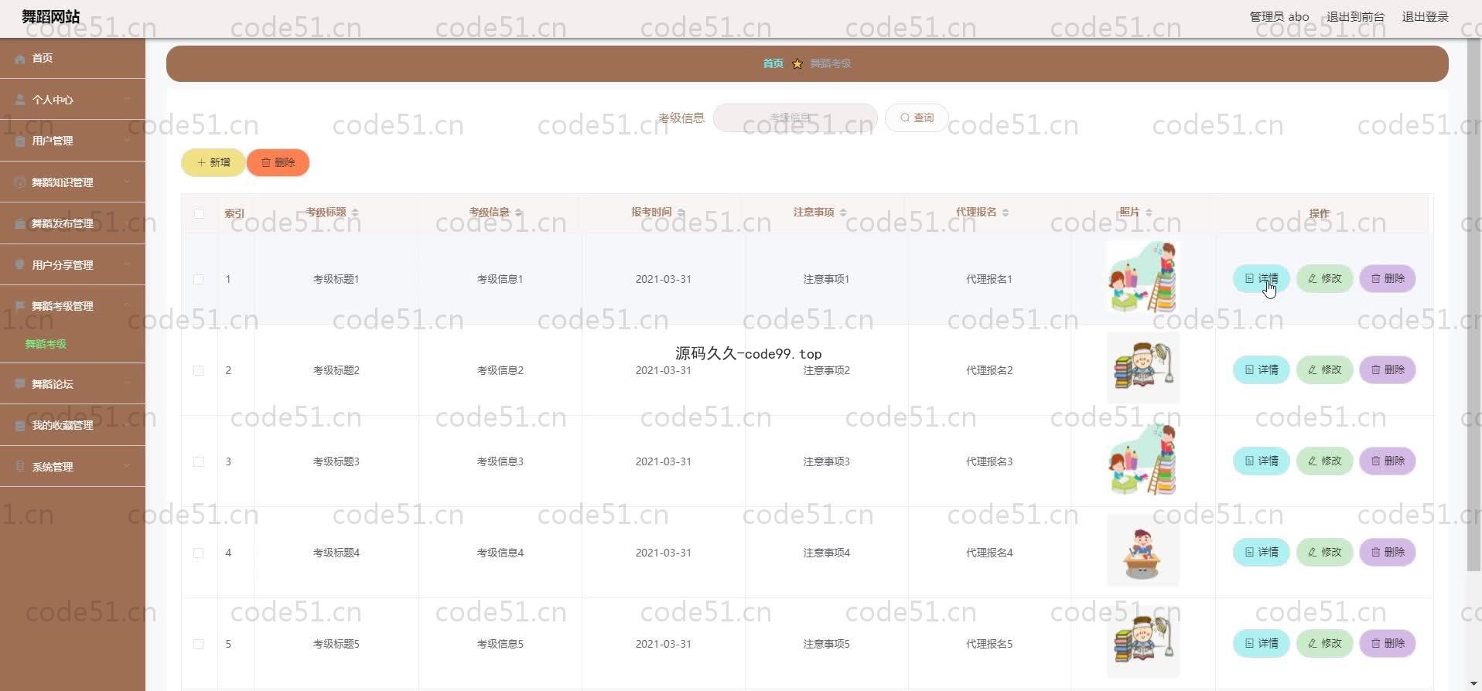Tick the checkbox for row 考级标题4

(199, 553)
